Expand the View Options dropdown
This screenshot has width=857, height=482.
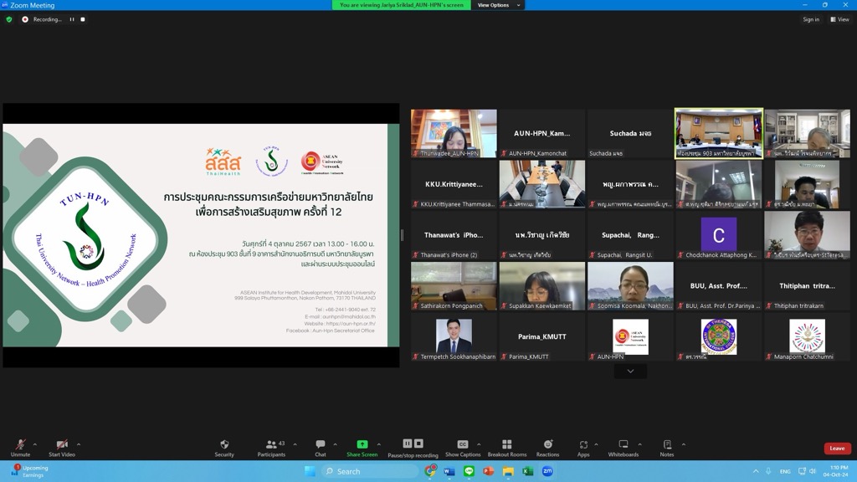click(498, 5)
